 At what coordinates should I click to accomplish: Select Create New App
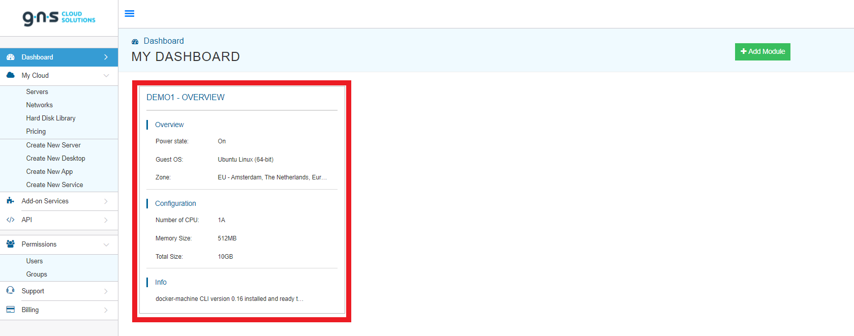click(x=49, y=171)
